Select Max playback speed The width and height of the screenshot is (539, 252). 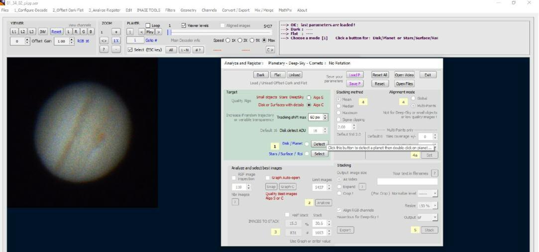pos(264,40)
